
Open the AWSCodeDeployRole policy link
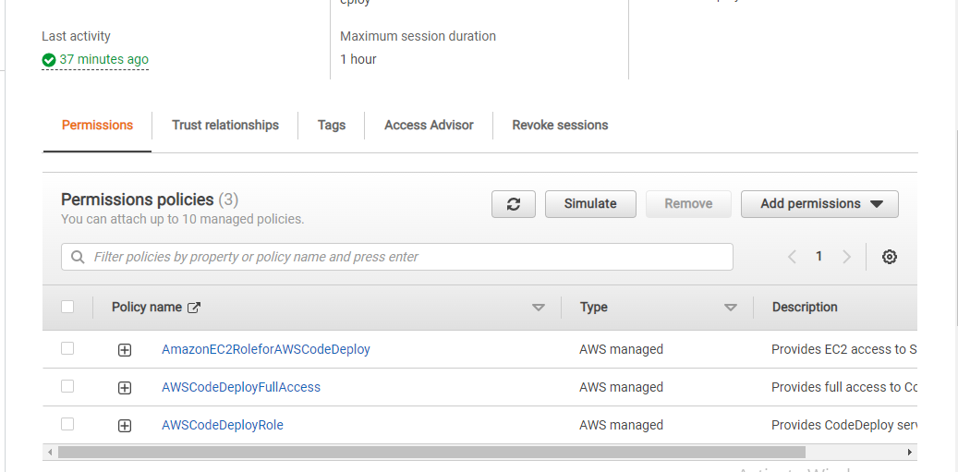coord(223,425)
